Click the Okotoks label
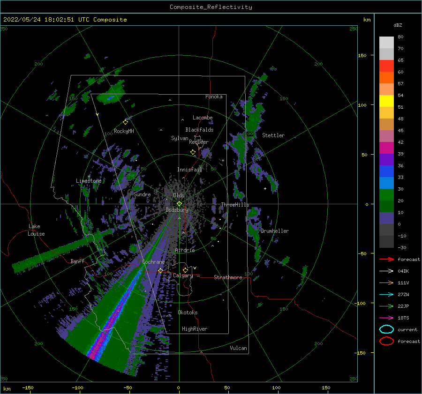 (x=188, y=312)
